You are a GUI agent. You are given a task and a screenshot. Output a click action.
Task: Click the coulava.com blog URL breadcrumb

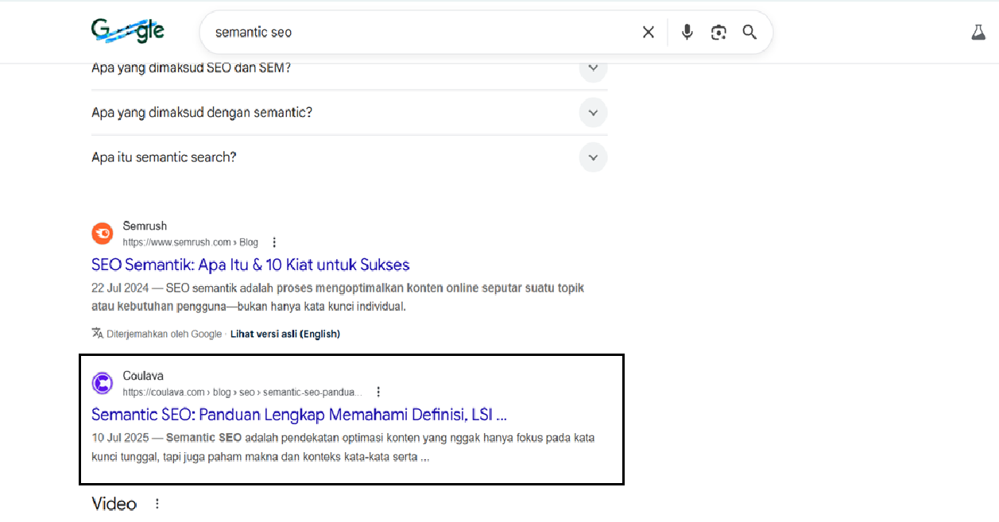pyautogui.click(x=242, y=392)
